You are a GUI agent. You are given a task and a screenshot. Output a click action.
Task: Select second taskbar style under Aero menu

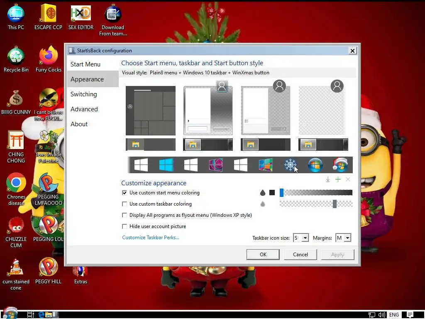pyautogui.click(x=208, y=145)
